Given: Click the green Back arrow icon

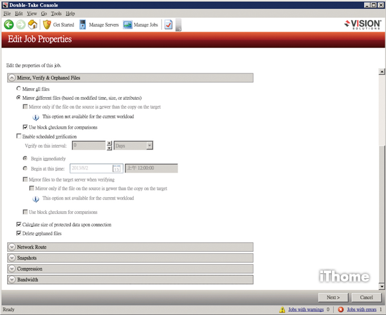Looking at the screenshot, I should click(x=9, y=24).
